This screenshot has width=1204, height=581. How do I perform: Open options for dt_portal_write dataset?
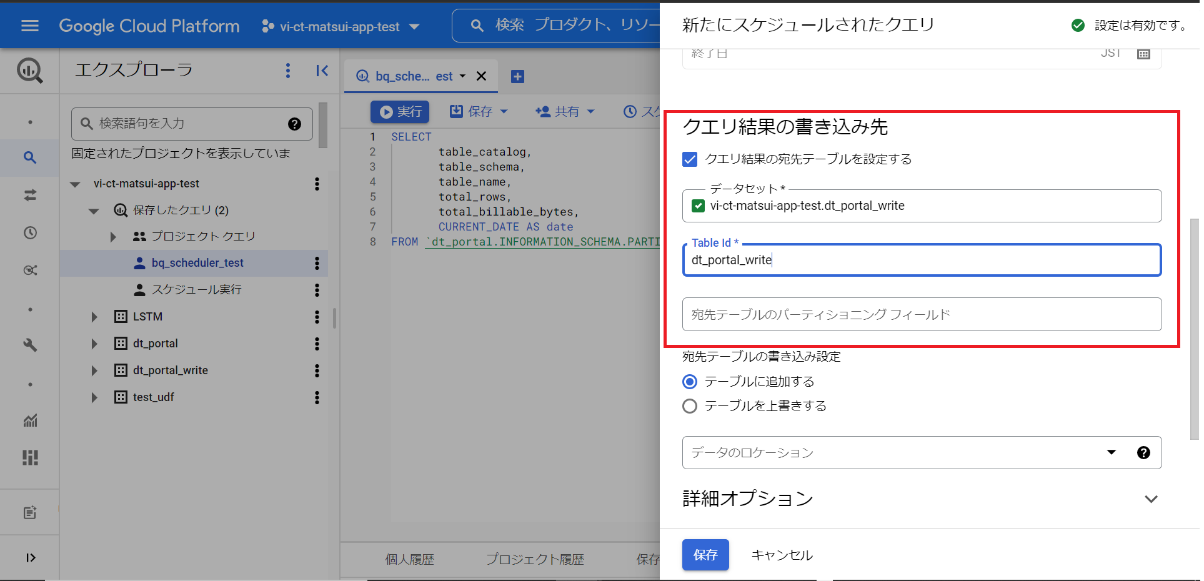[x=317, y=370]
